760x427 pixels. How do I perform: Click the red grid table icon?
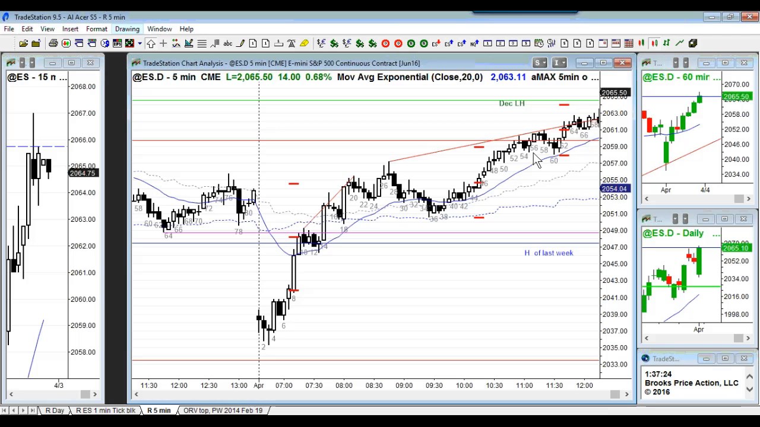tap(629, 43)
